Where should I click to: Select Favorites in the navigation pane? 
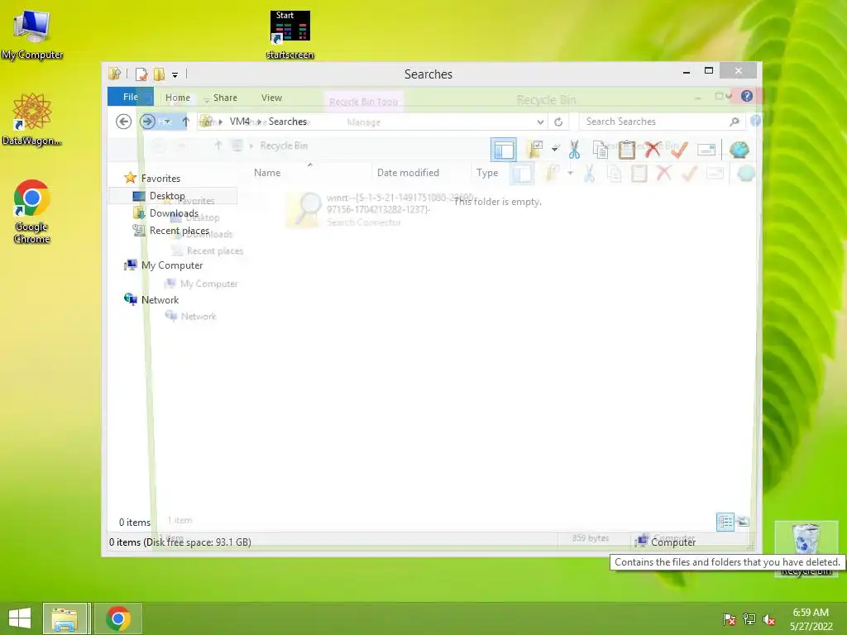pyautogui.click(x=160, y=179)
